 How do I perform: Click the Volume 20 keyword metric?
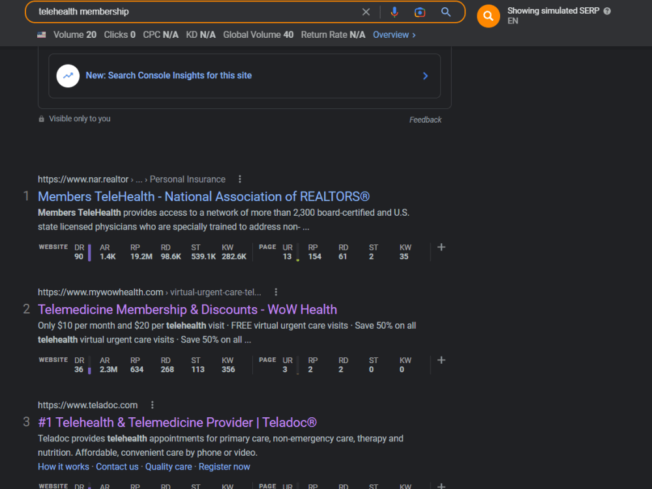tap(75, 35)
